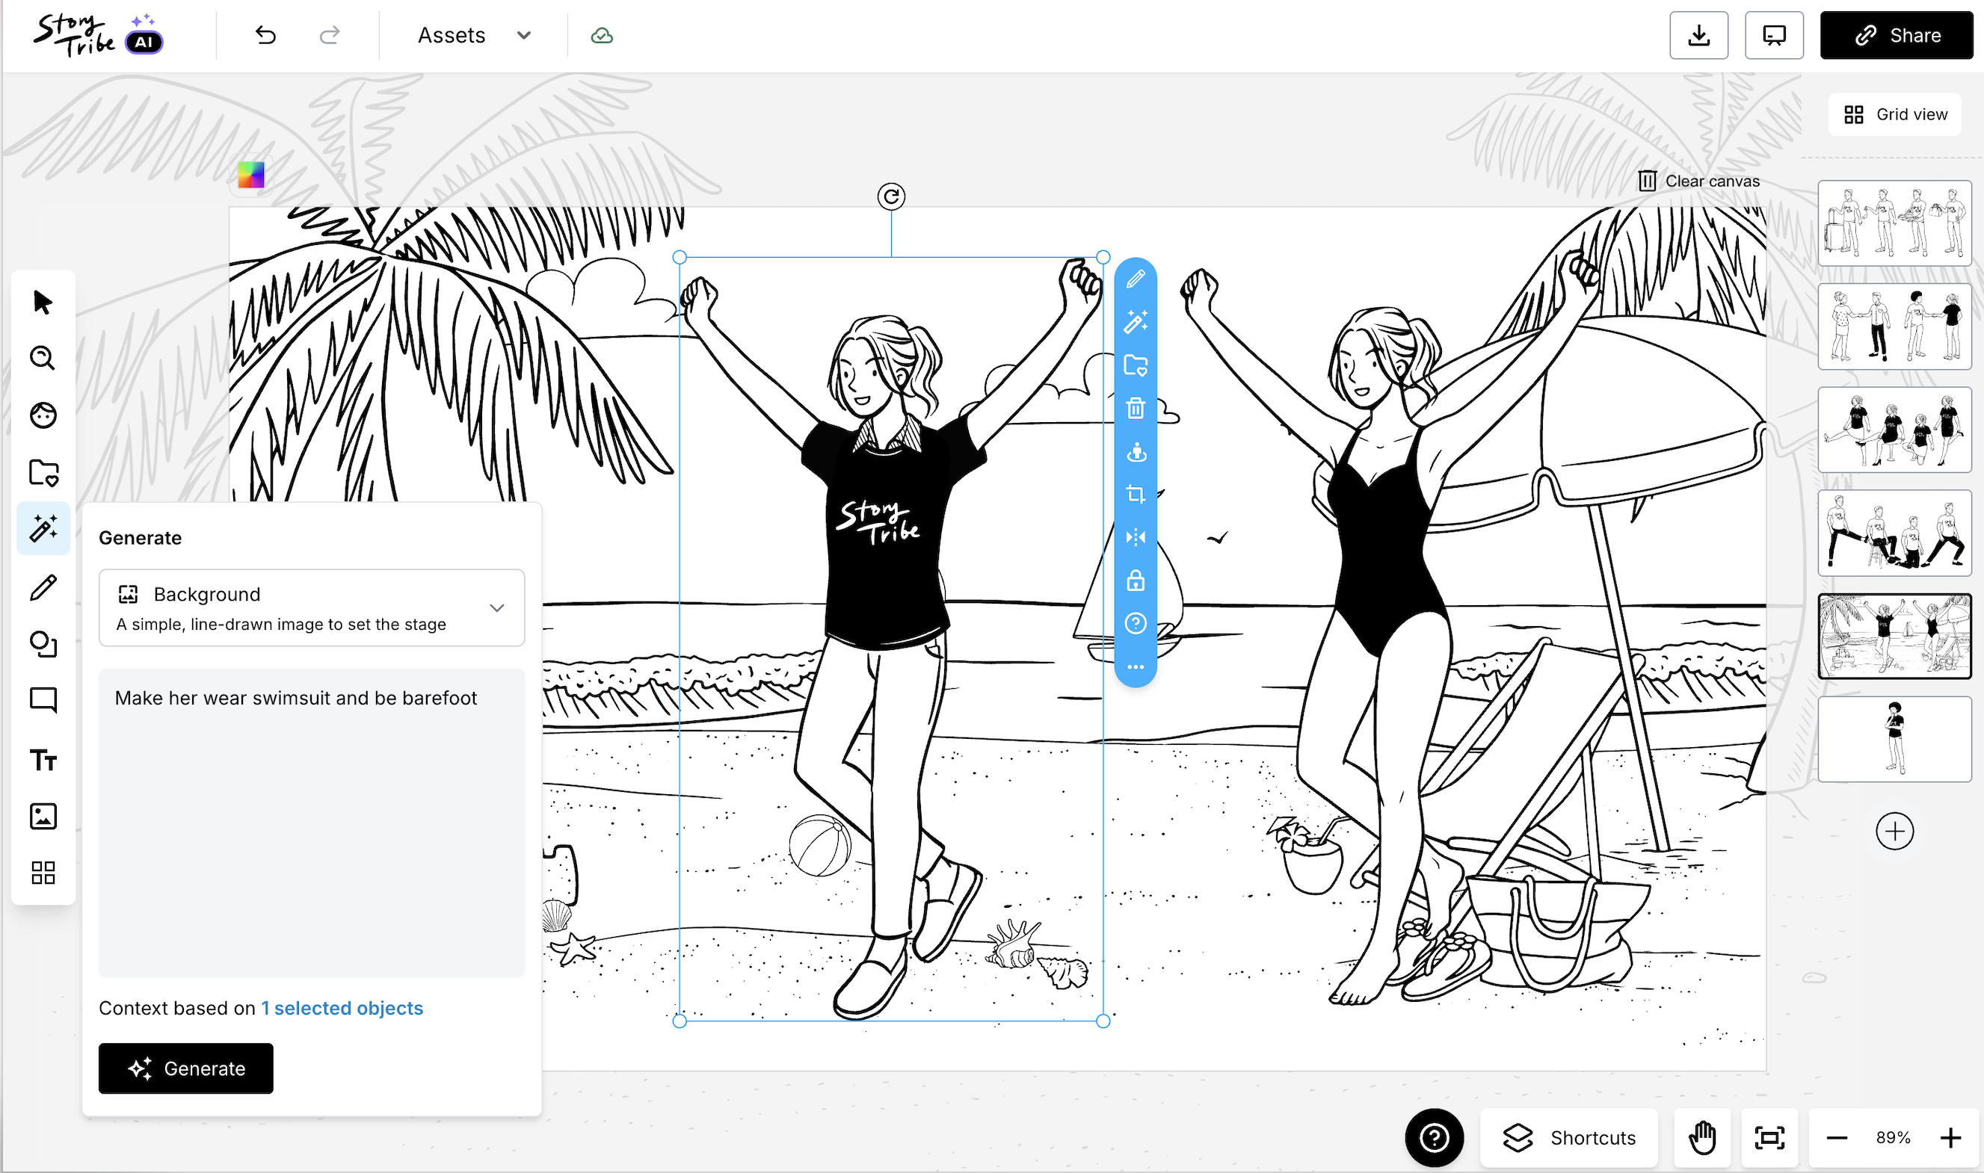This screenshot has width=1984, height=1173.
Task: Select the arrow pointer tool
Action: click(43, 302)
